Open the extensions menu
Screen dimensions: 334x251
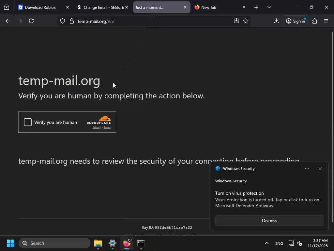pyautogui.click(x=314, y=21)
